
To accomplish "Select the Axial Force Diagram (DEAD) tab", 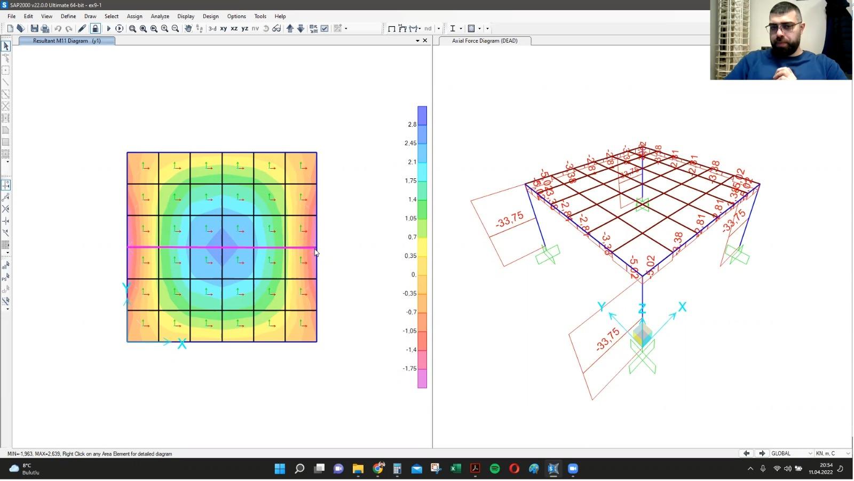I will point(484,41).
